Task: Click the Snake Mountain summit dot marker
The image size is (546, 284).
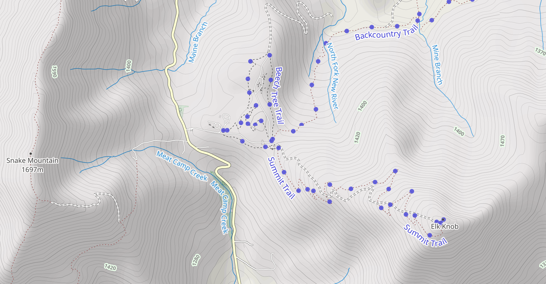Action: (x=31, y=154)
